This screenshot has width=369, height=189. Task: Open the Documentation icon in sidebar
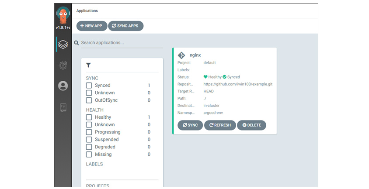[63, 107]
